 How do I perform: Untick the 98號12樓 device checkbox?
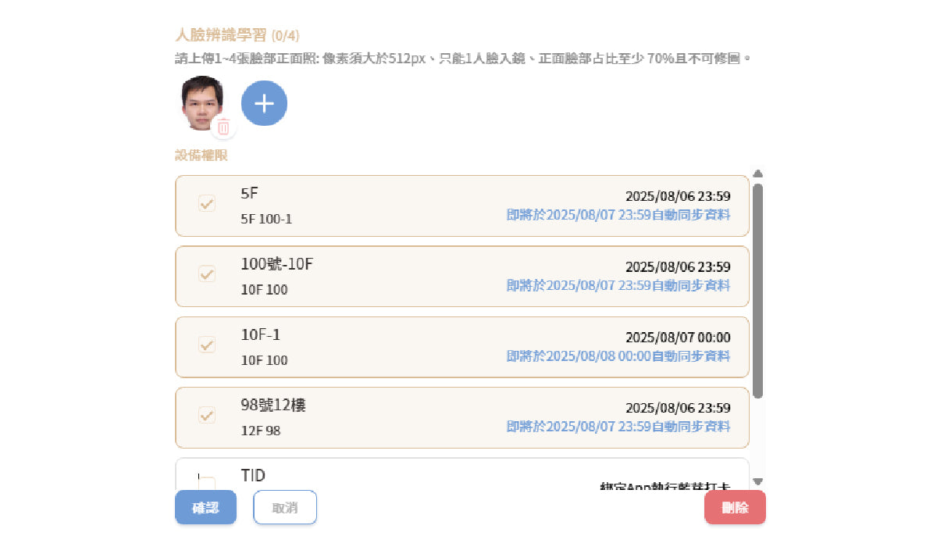click(x=207, y=414)
